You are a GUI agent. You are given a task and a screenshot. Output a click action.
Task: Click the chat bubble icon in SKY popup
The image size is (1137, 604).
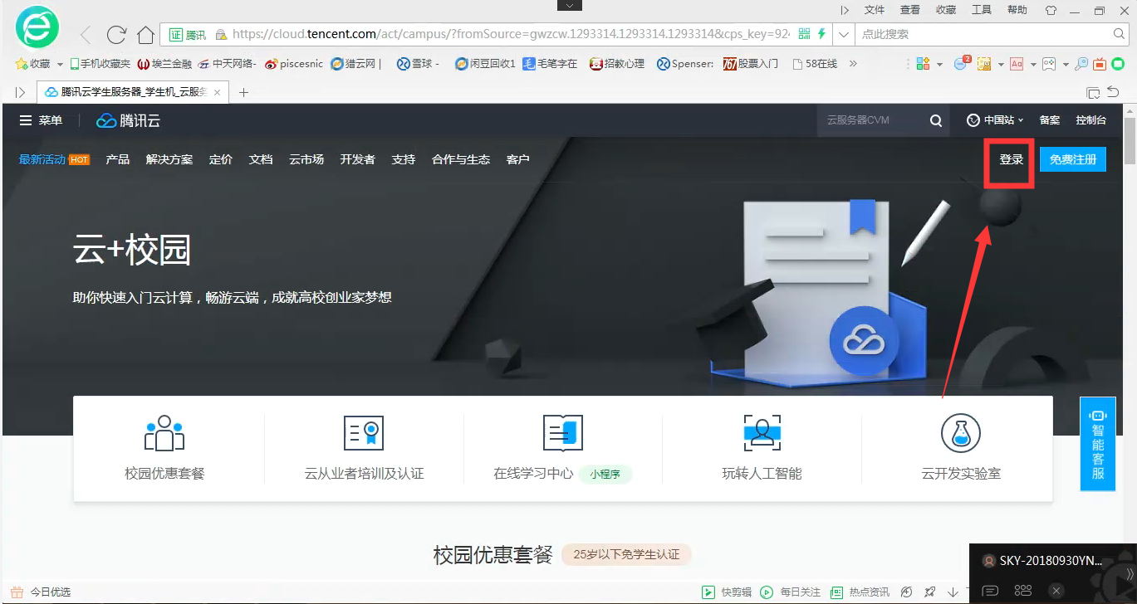(990, 591)
